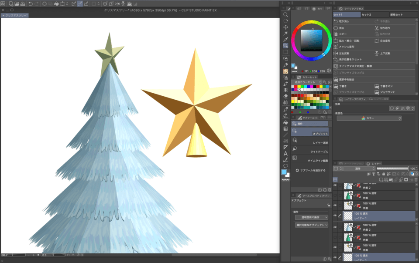419x263 pixels.
Task: Select the Zoom magnifier tool
Action: tap(285, 15)
